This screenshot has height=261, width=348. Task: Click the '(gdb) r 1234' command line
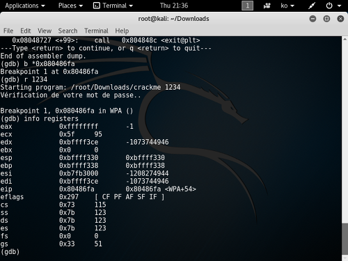[24, 79]
